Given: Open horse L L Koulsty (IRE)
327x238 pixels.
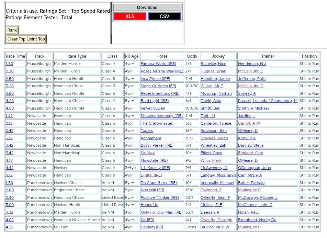Looking at the screenshot, I should click(x=155, y=168).
